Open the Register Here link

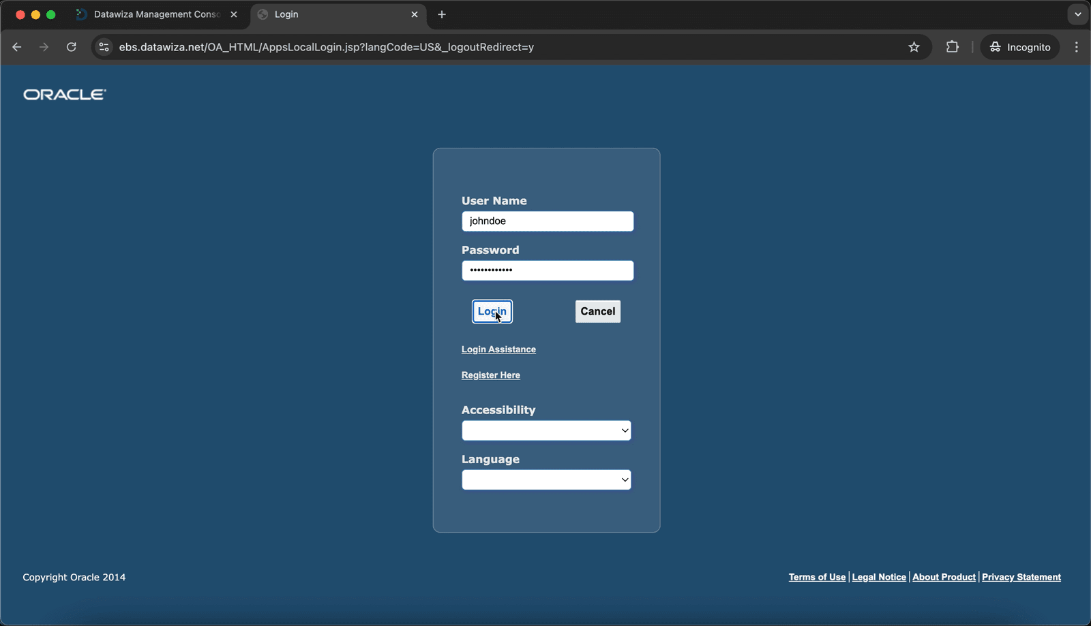[491, 375]
